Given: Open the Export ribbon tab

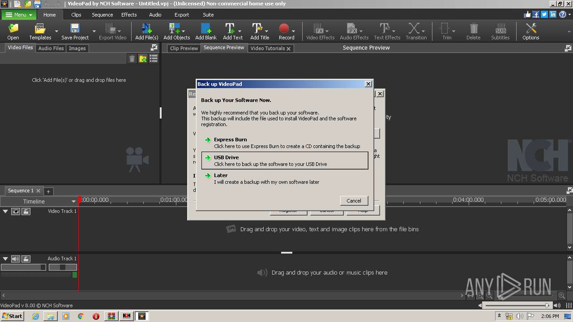Looking at the screenshot, I should [182, 15].
